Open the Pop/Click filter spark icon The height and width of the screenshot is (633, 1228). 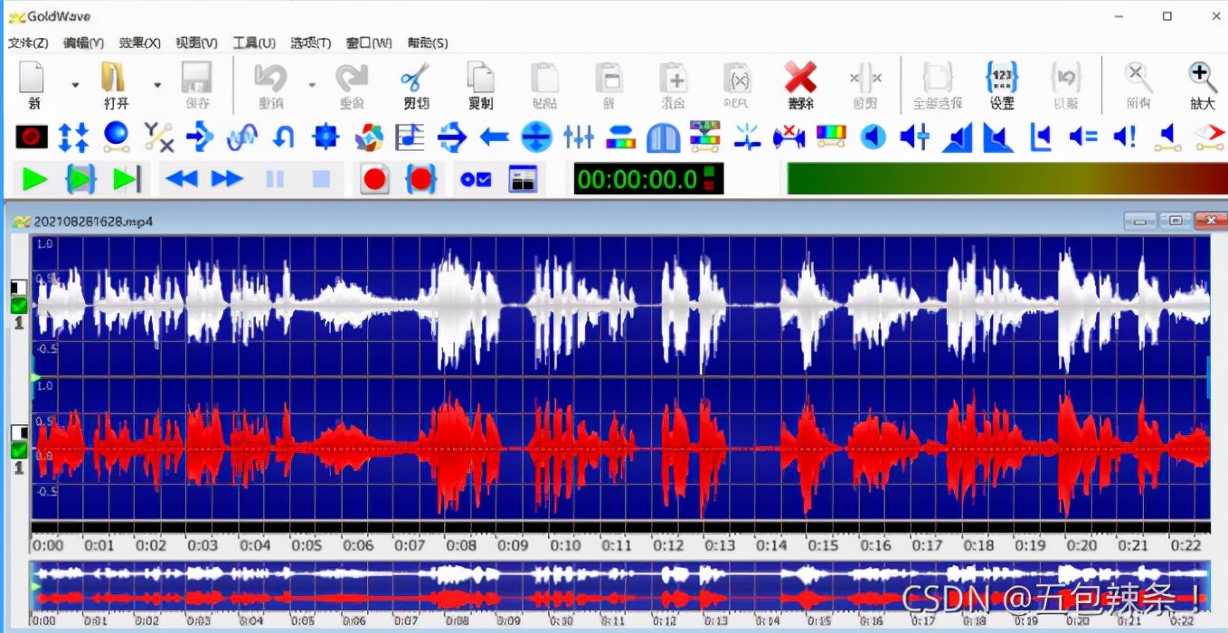pos(747,137)
